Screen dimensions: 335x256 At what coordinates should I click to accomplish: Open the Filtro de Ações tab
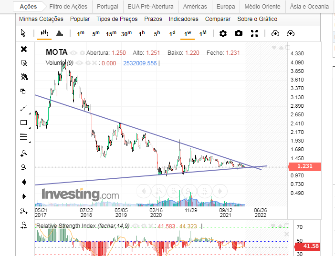pyautogui.click(x=68, y=7)
